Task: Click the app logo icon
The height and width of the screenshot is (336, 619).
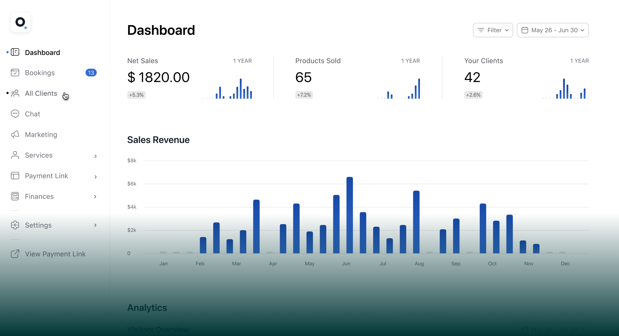Action: 20,22
